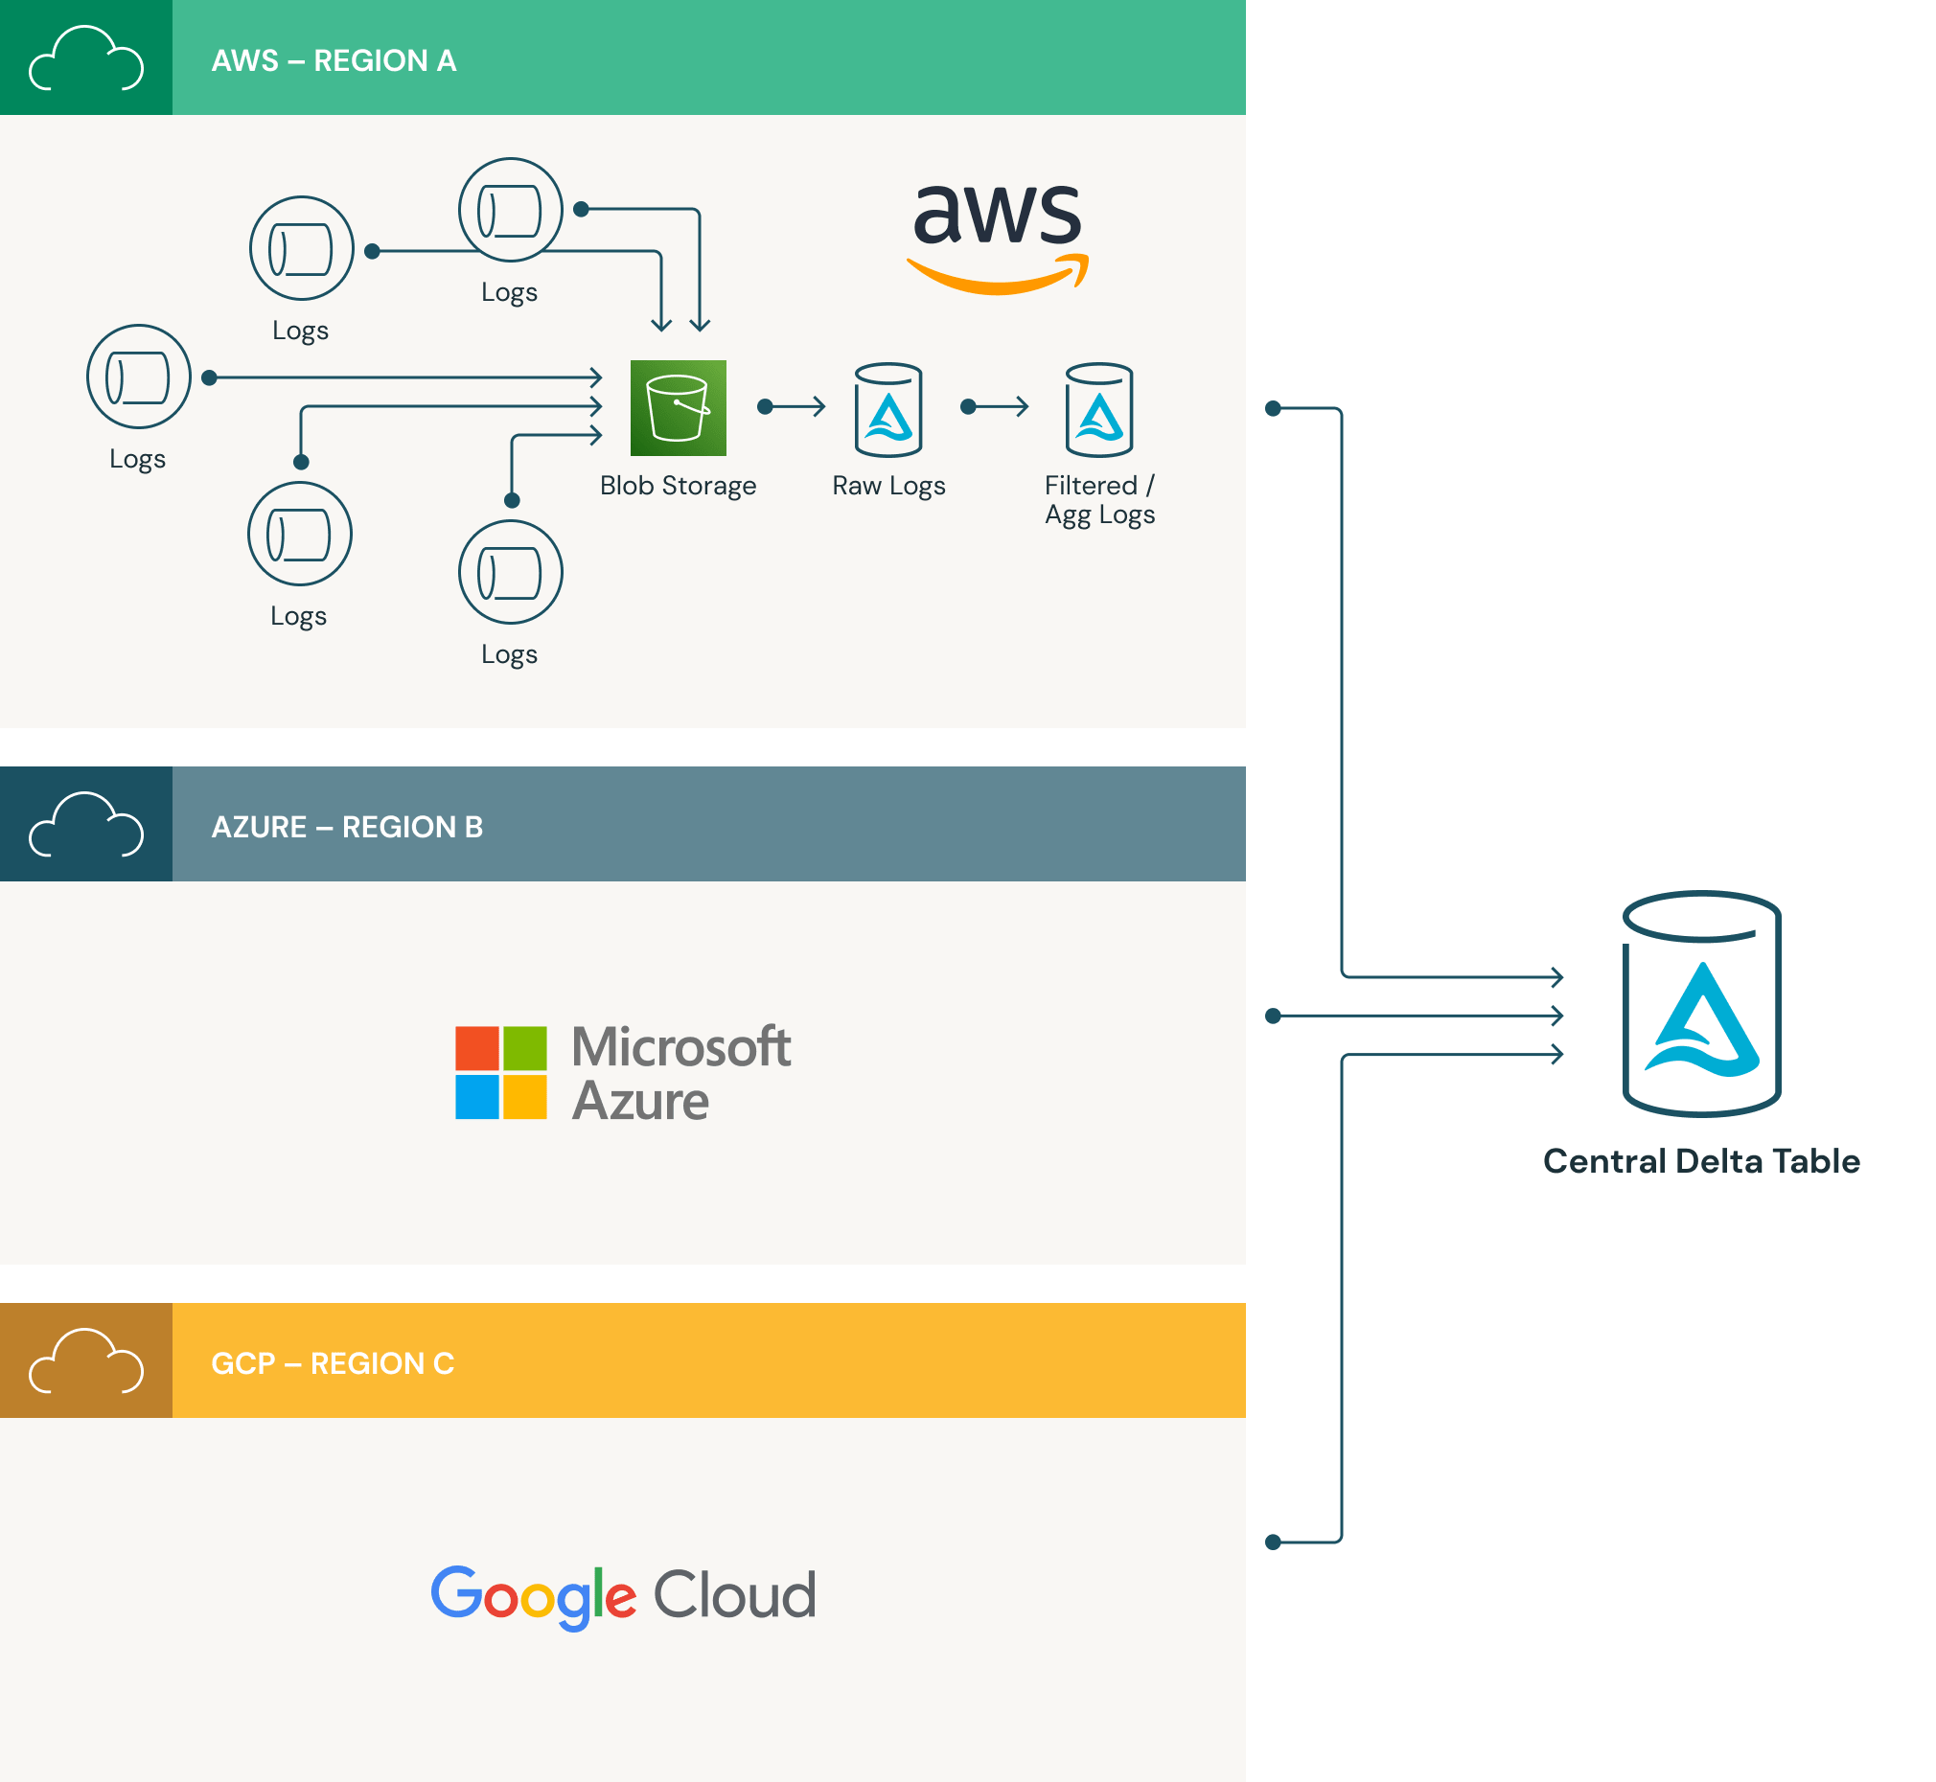Click the large Central Delta Table icon
Image resolution: width=1936 pixels, height=1782 pixels.
[1700, 1004]
